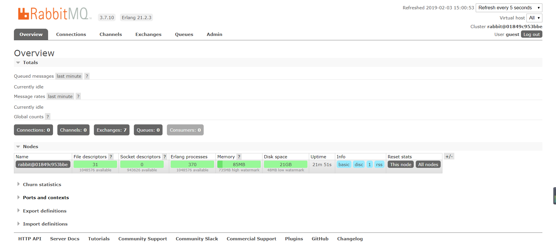The width and height of the screenshot is (556, 247).
Task: Go to the Exchanges tab
Action: (148, 34)
